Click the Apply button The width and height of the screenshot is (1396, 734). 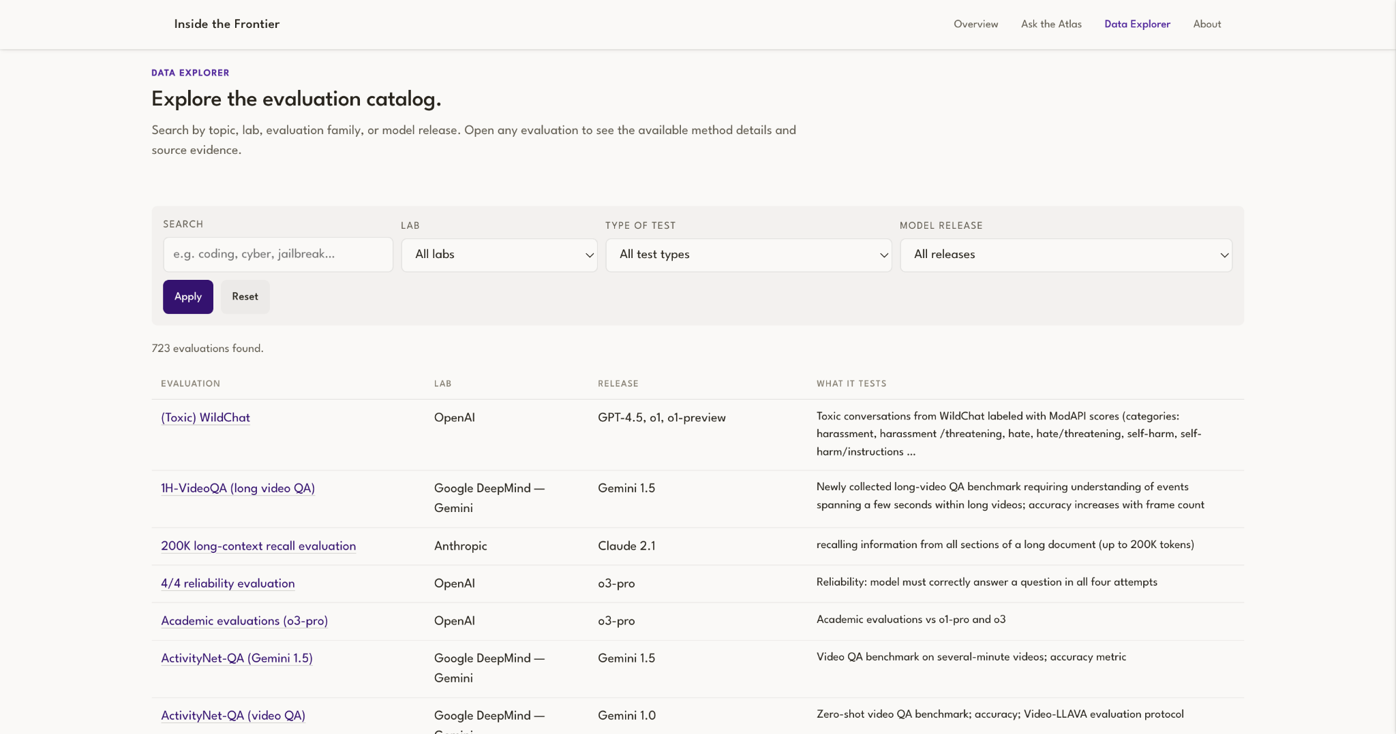point(188,297)
